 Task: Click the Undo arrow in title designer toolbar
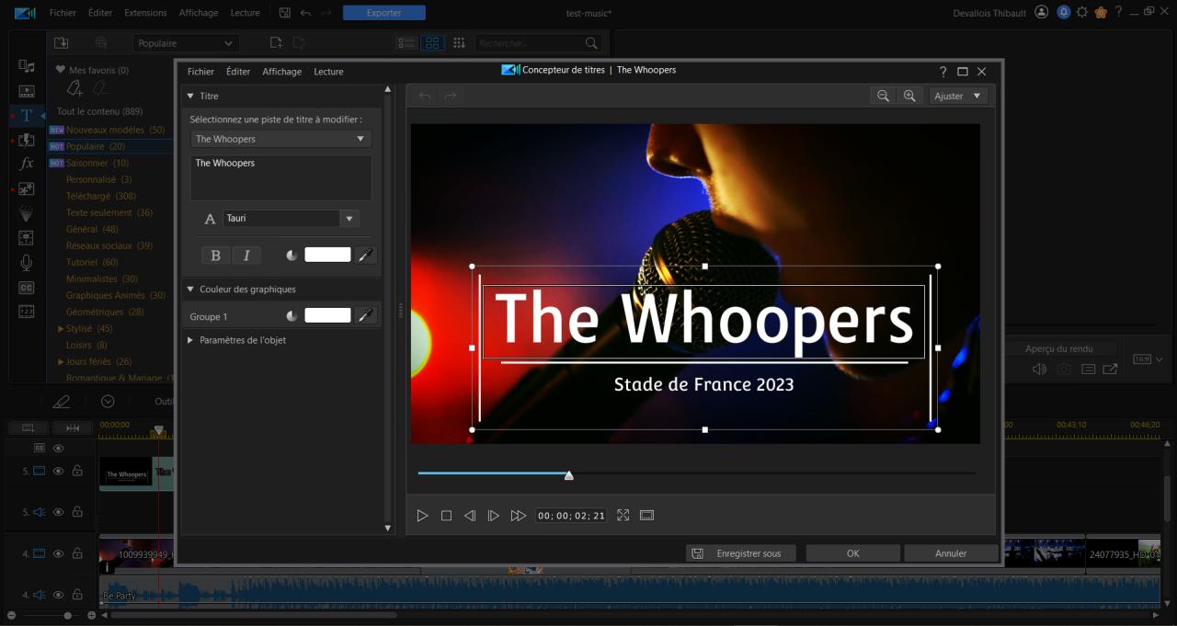point(424,96)
